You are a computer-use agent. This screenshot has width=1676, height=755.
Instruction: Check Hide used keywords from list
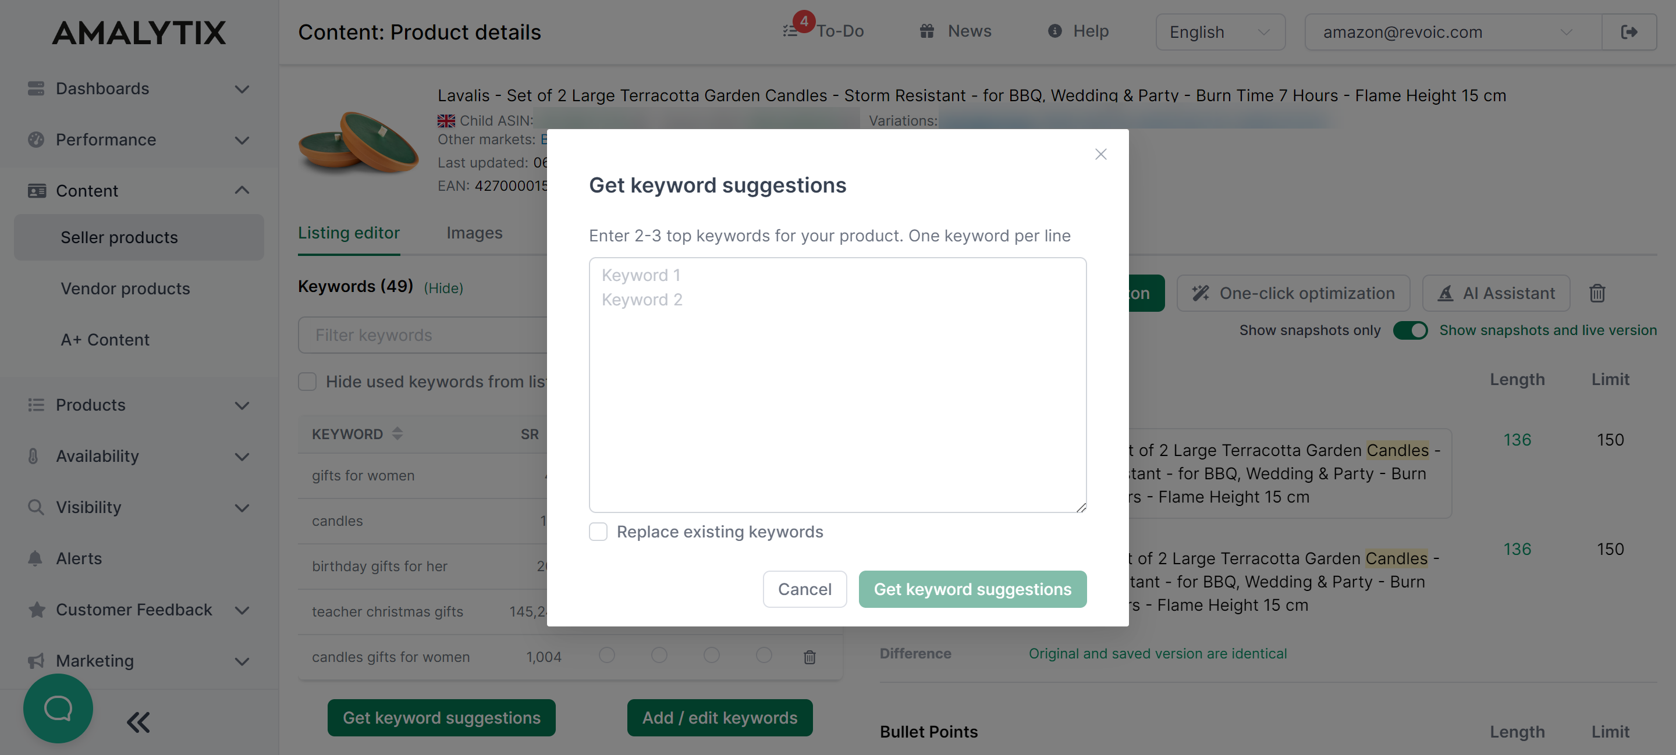tap(307, 381)
